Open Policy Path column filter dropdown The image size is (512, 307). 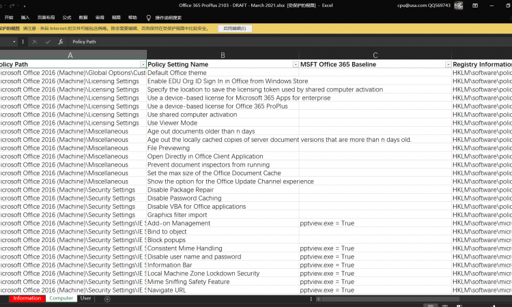[143, 65]
